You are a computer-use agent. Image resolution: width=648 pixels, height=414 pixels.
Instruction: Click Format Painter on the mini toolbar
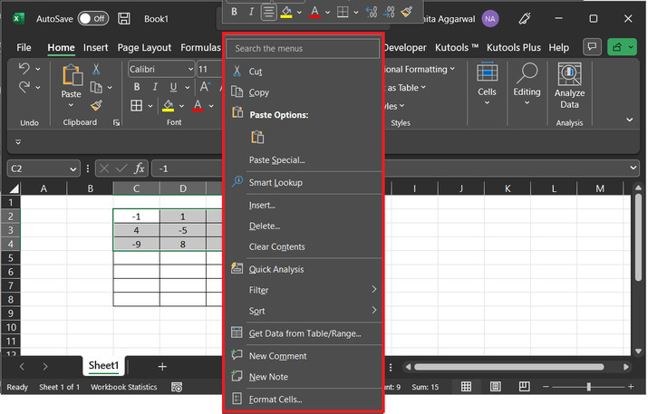pos(407,12)
